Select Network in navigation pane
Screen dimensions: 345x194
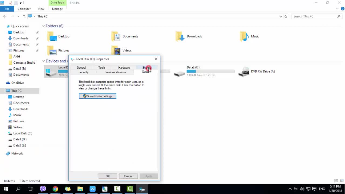pyautogui.click(x=17, y=154)
